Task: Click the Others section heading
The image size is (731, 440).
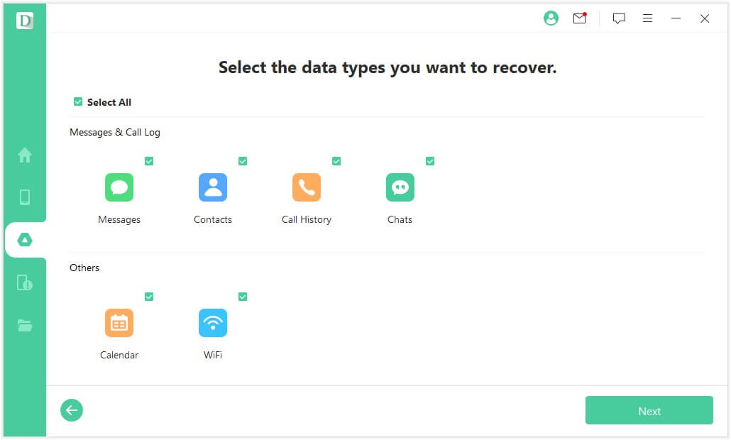Action: click(x=84, y=268)
